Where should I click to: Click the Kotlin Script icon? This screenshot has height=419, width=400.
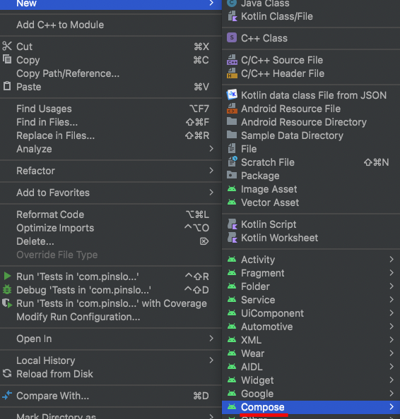[233, 224]
